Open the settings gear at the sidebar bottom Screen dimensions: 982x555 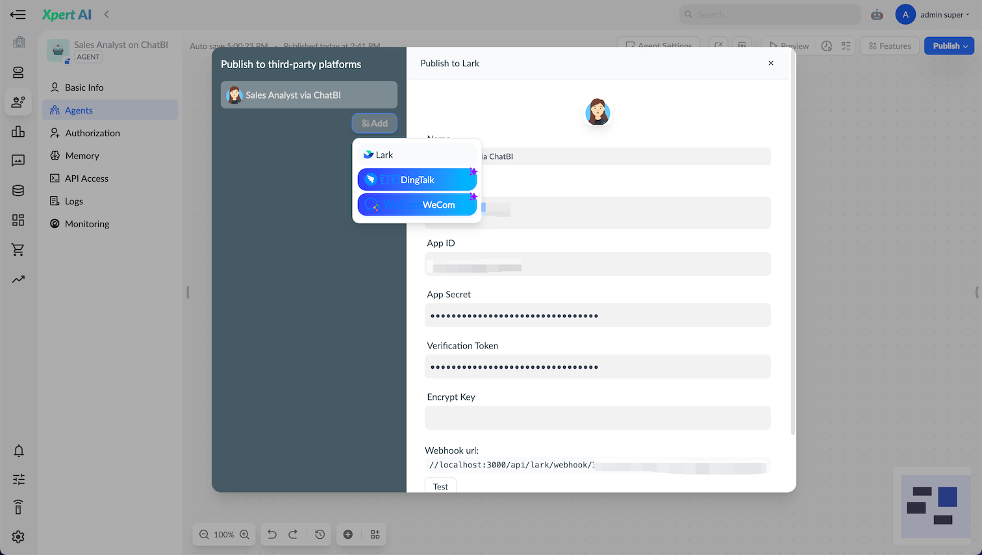[18, 537]
